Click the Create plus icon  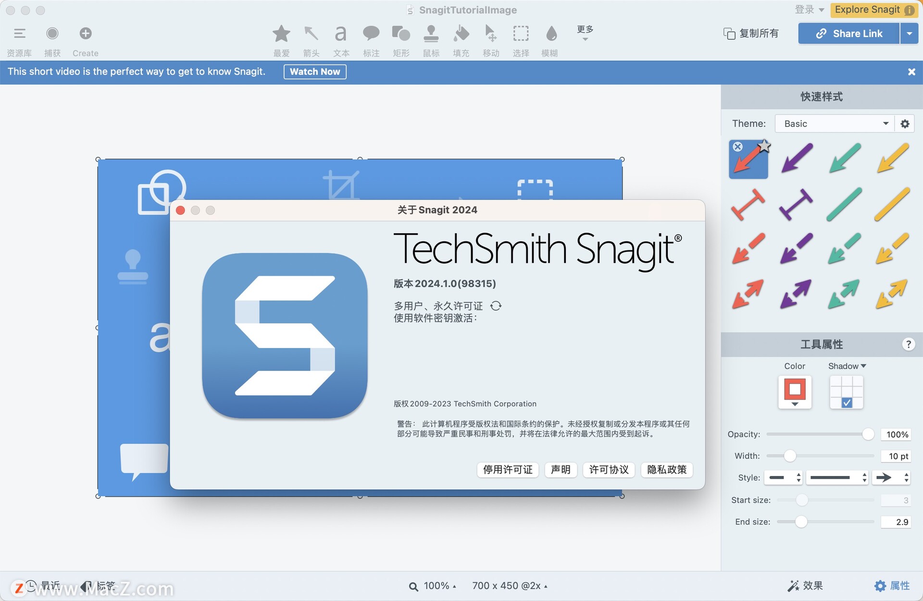86,33
